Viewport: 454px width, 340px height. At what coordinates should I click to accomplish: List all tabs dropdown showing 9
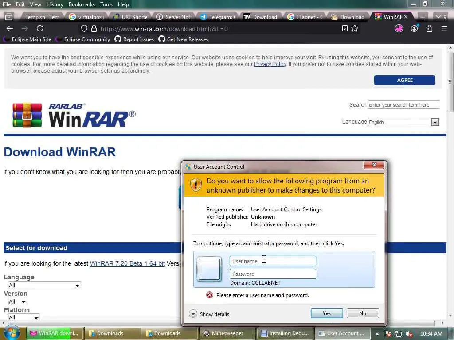tap(442, 17)
